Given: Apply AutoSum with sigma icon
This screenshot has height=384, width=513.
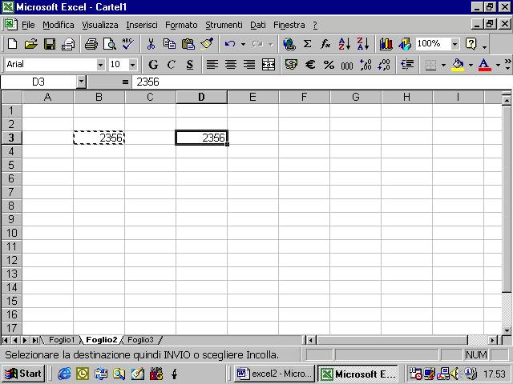Looking at the screenshot, I should (307, 44).
